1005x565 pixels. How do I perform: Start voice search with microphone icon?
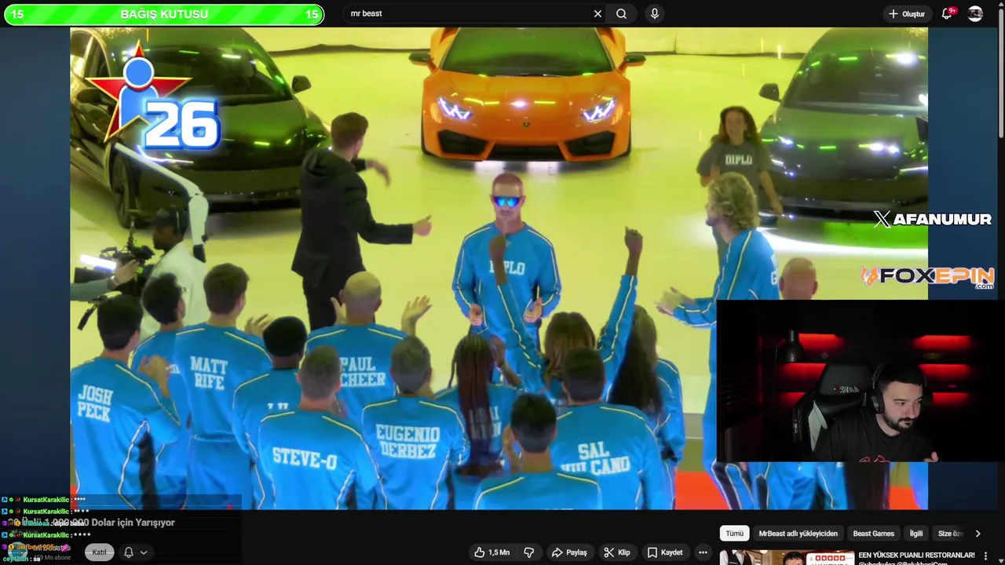[655, 13]
